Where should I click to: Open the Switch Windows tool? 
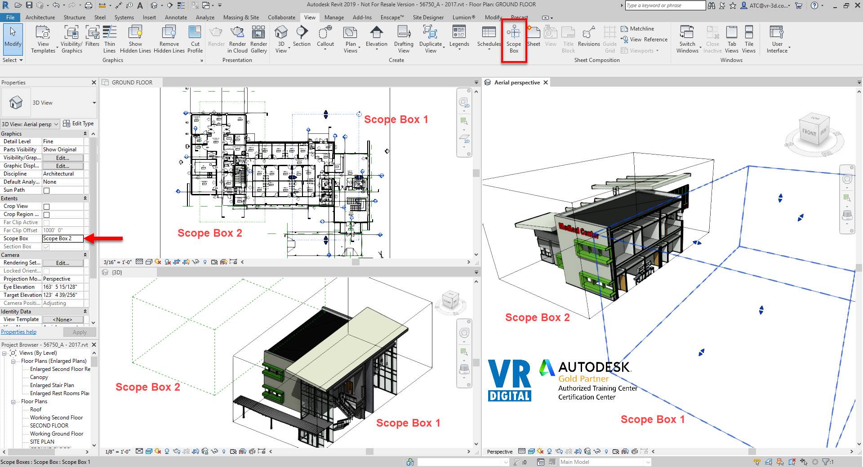point(687,39)
